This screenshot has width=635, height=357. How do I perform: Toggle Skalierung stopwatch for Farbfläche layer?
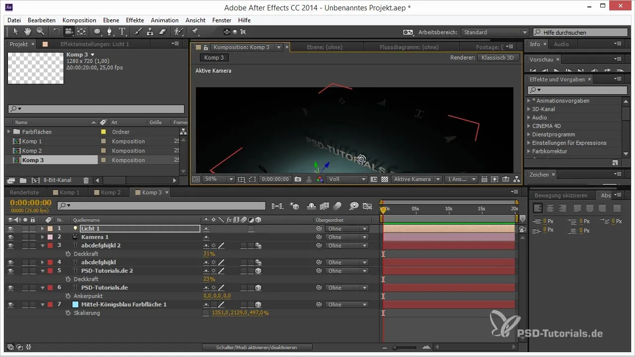pyautogui.click(x=68, y=313)
